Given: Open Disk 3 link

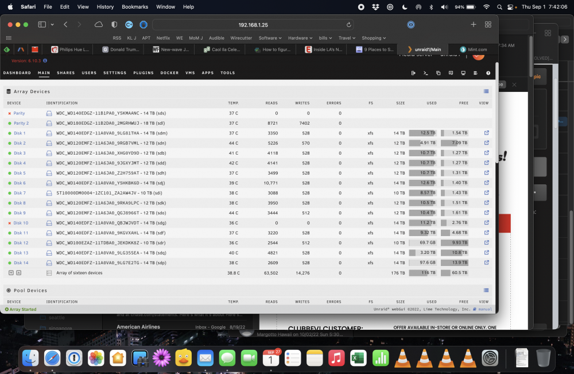Looking at the screenshot, I should (20, 153).
